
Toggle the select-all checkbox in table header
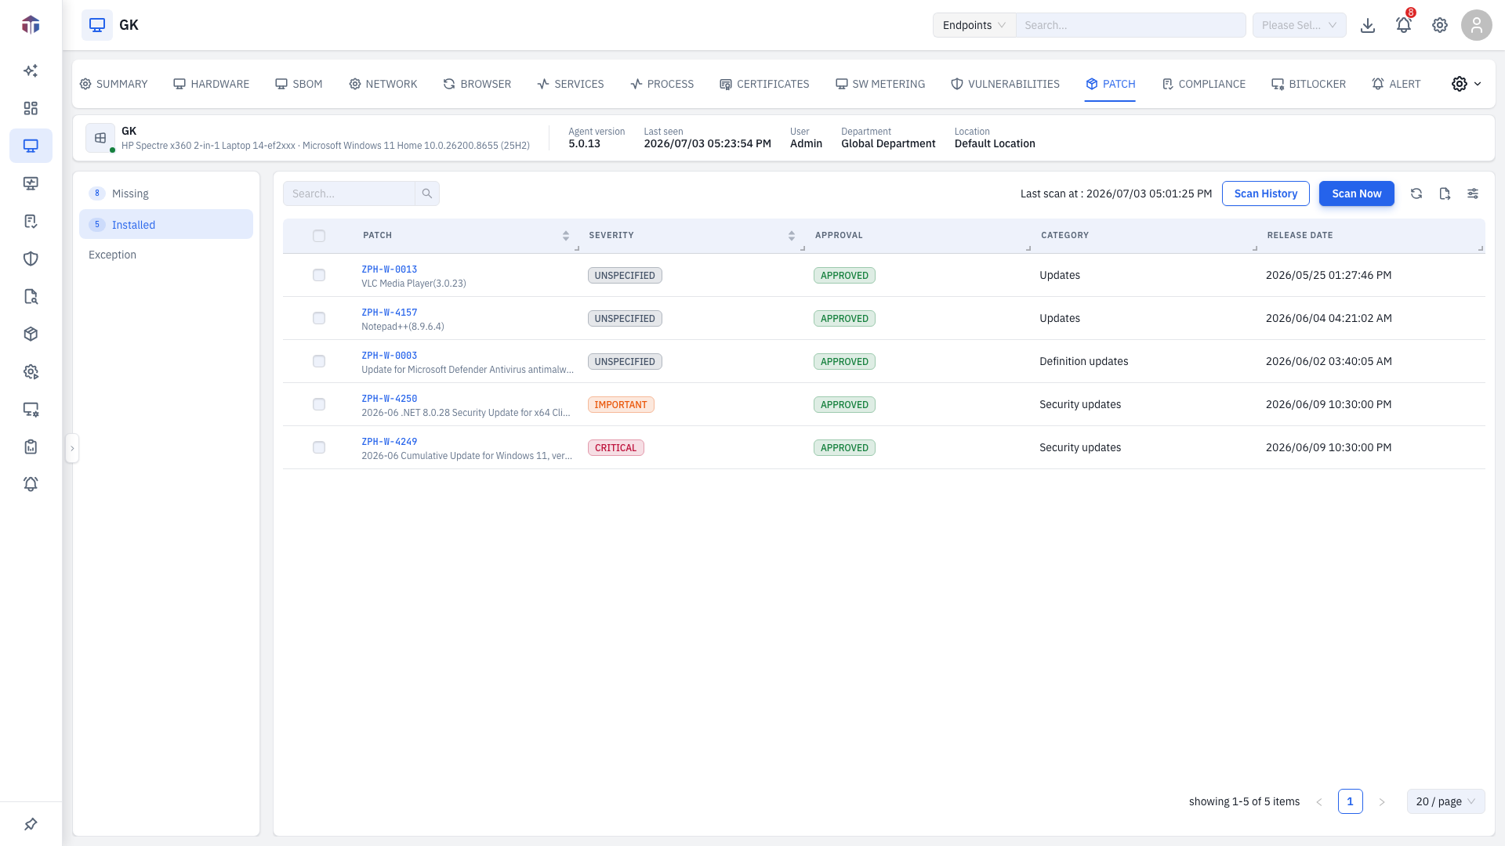pyautogui.click(x=319, y=236)
